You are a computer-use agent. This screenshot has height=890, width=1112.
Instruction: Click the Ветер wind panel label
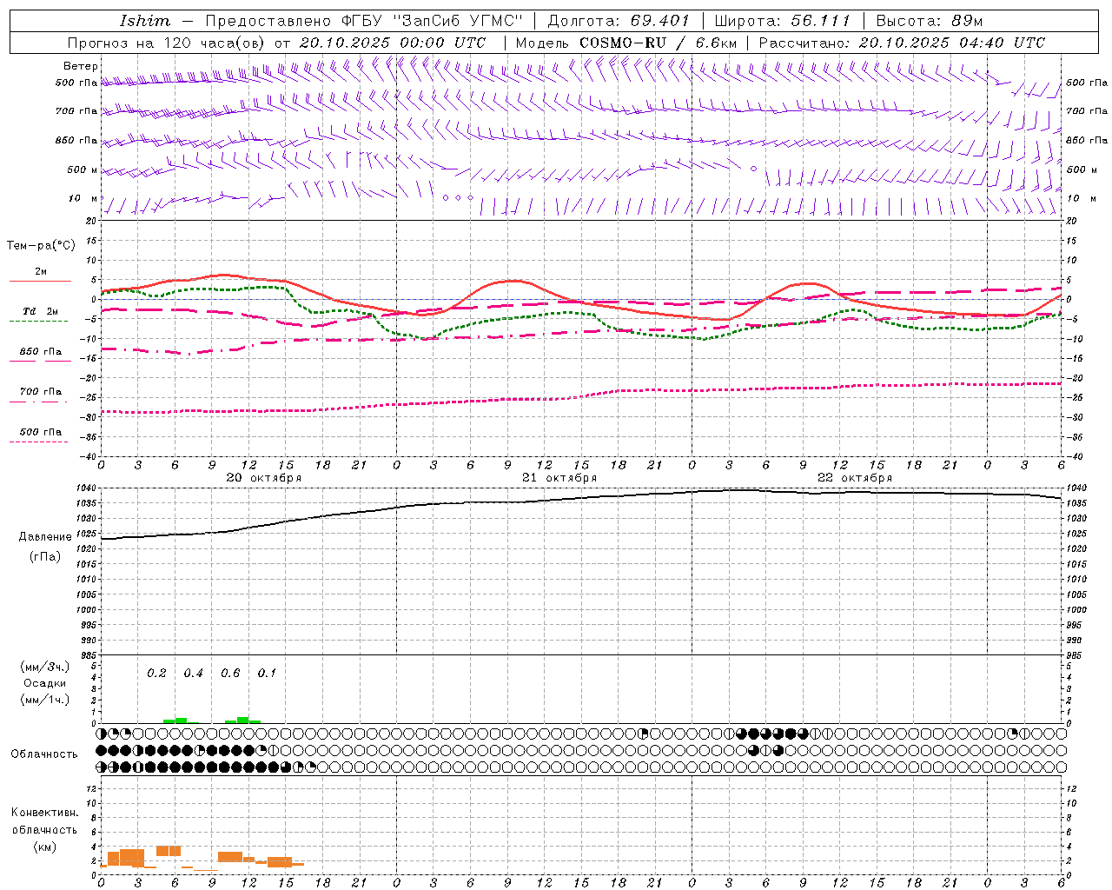pyautogui.click(x=81, y=66)
